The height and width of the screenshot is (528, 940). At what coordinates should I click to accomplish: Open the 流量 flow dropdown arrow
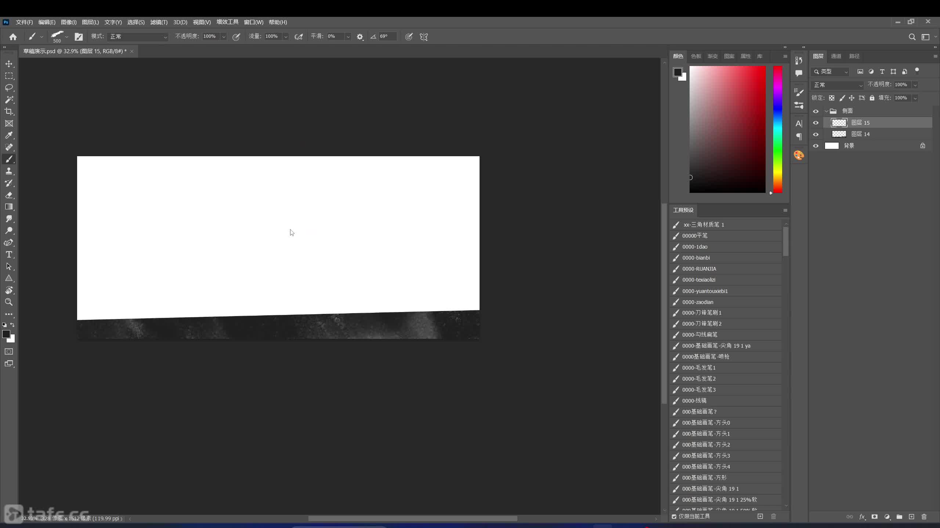pos(286,37)
